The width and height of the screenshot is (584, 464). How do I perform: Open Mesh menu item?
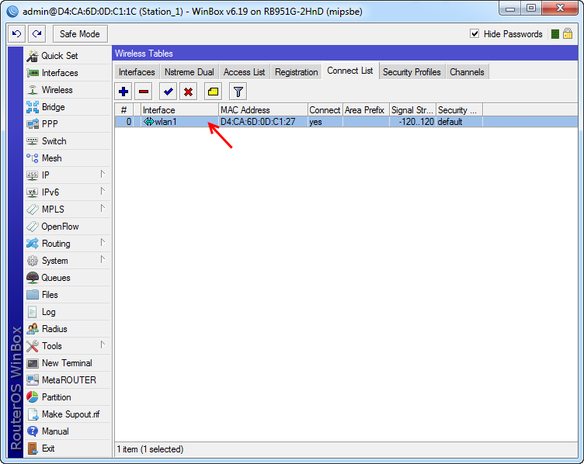coord(68,158)
